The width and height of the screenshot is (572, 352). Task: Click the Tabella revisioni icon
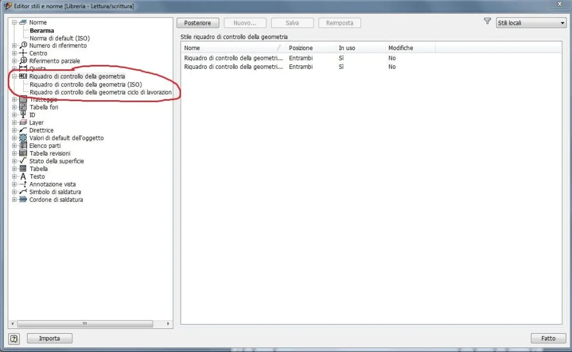coord(23,153)
